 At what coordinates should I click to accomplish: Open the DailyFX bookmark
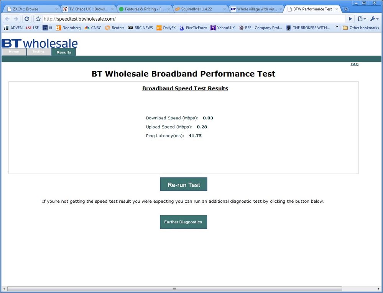click(x=166, y=28)
